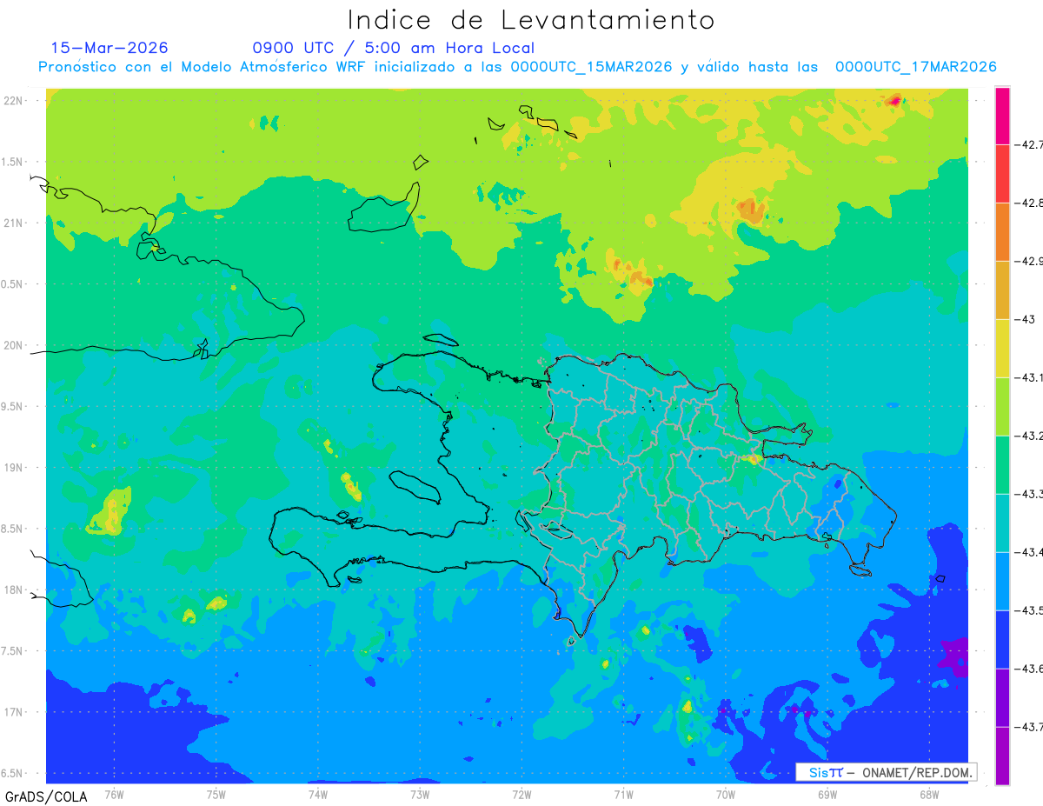
Task: Click the "73W" longitude label
Action: point(420,794)
